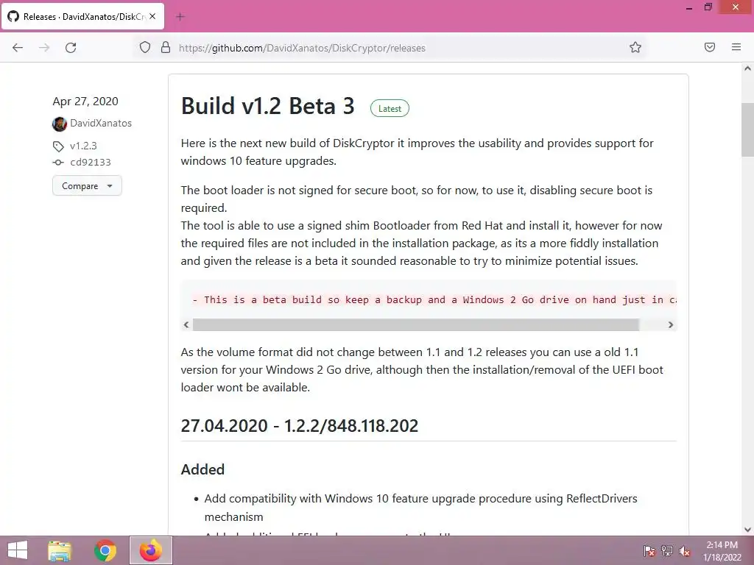Image resolution: width=754 pixels, height=565 pixels.
Task: Open Action Center flag tray icon
Action: coord(649,550)
